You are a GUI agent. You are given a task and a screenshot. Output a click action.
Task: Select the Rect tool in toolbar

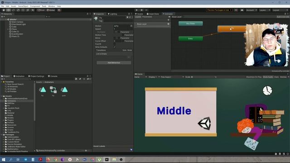[23, 10]
